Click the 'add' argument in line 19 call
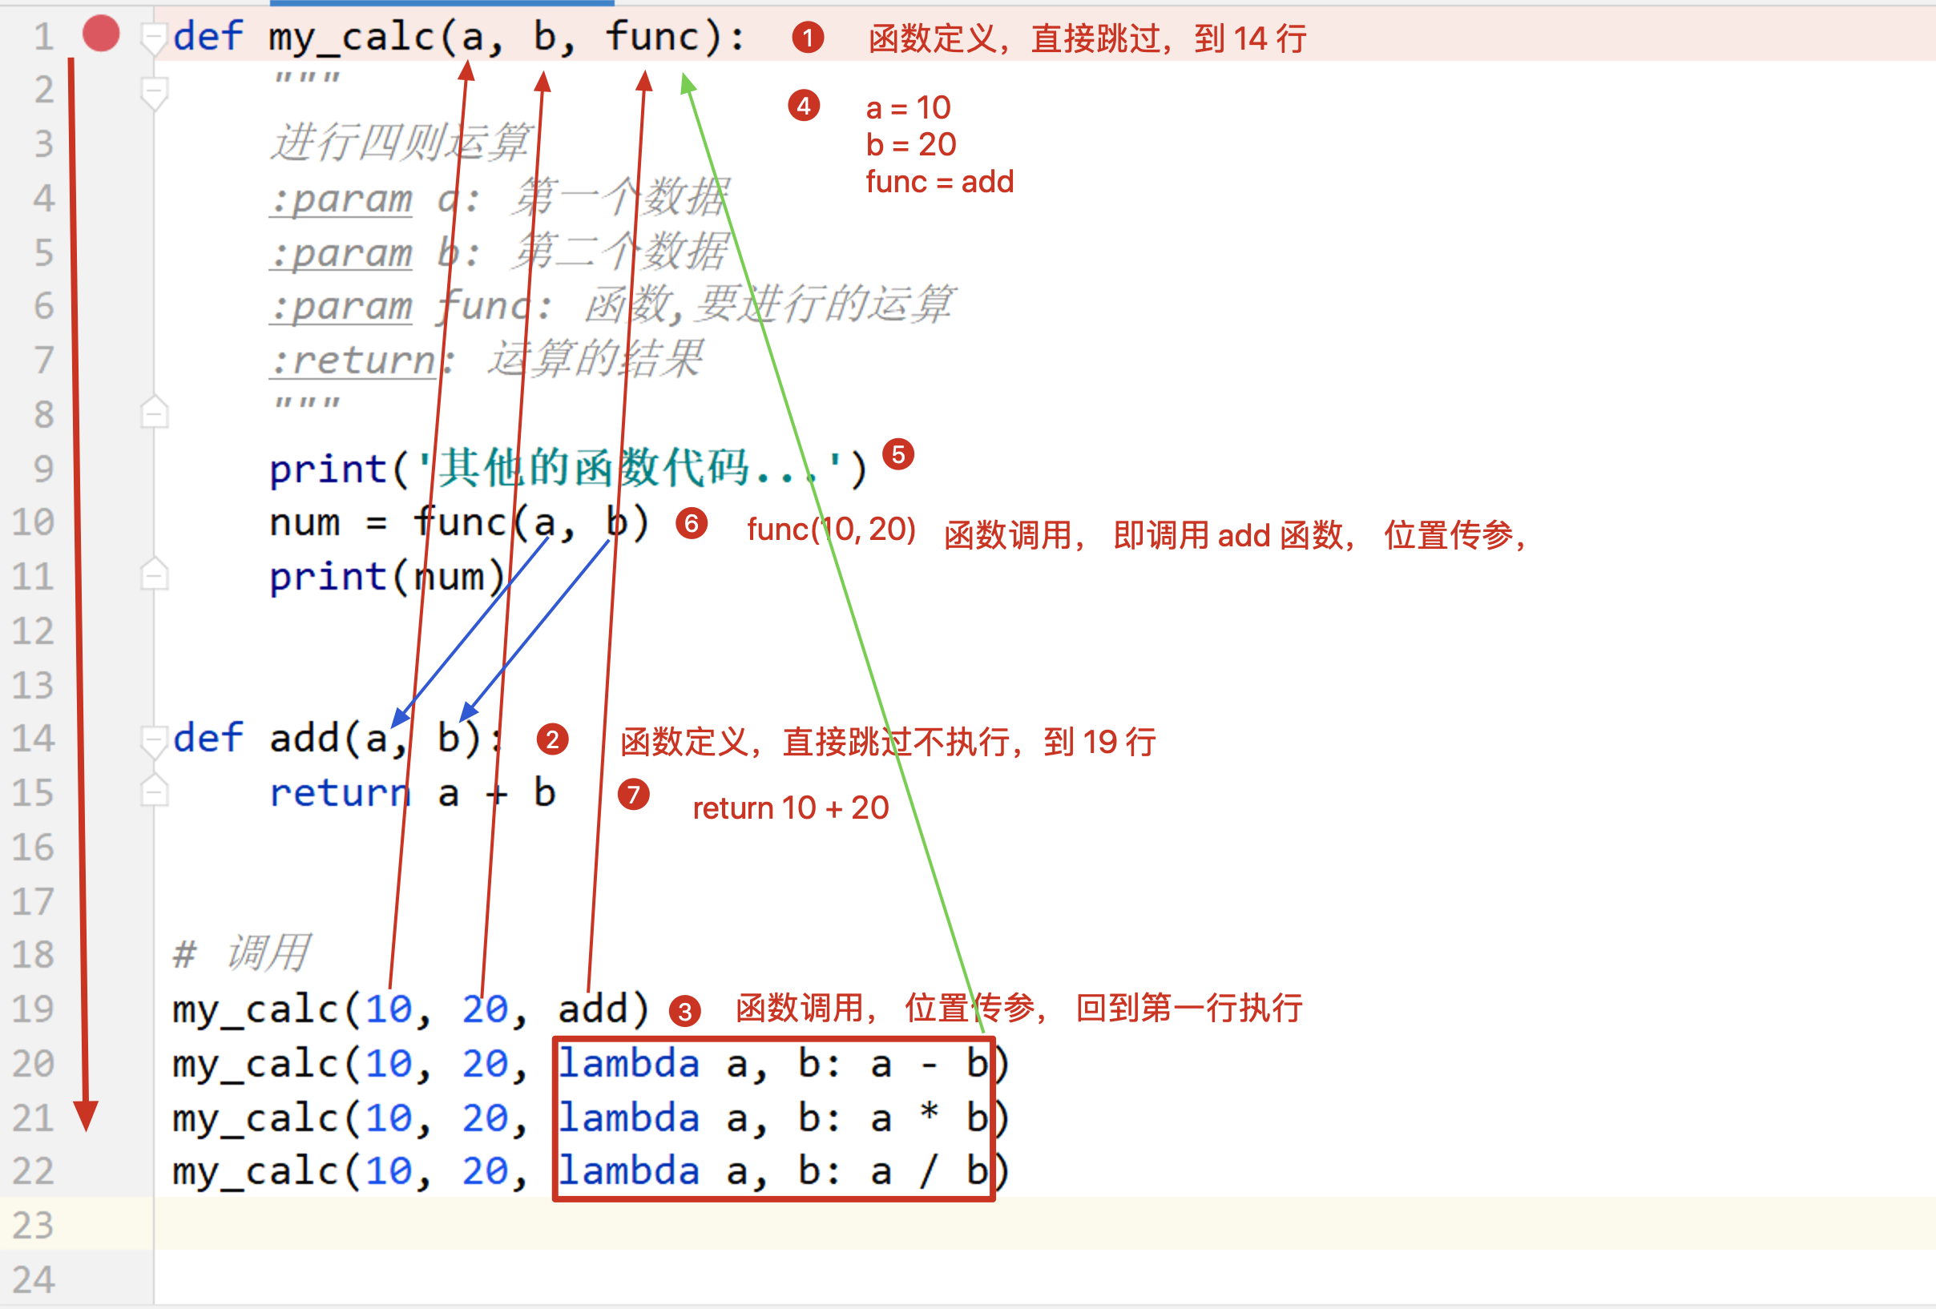The image size is (1936, 1309). tap(592, 1009)
